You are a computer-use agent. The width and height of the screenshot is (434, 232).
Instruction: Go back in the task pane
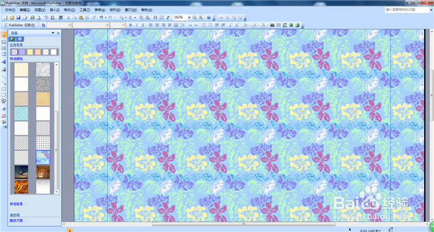tap(12, 39)
